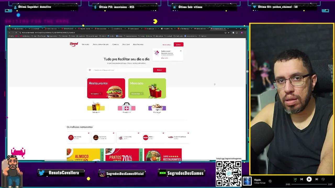Click the red Entrar button
The image size is (335, 188).
(x=178, y=44)
